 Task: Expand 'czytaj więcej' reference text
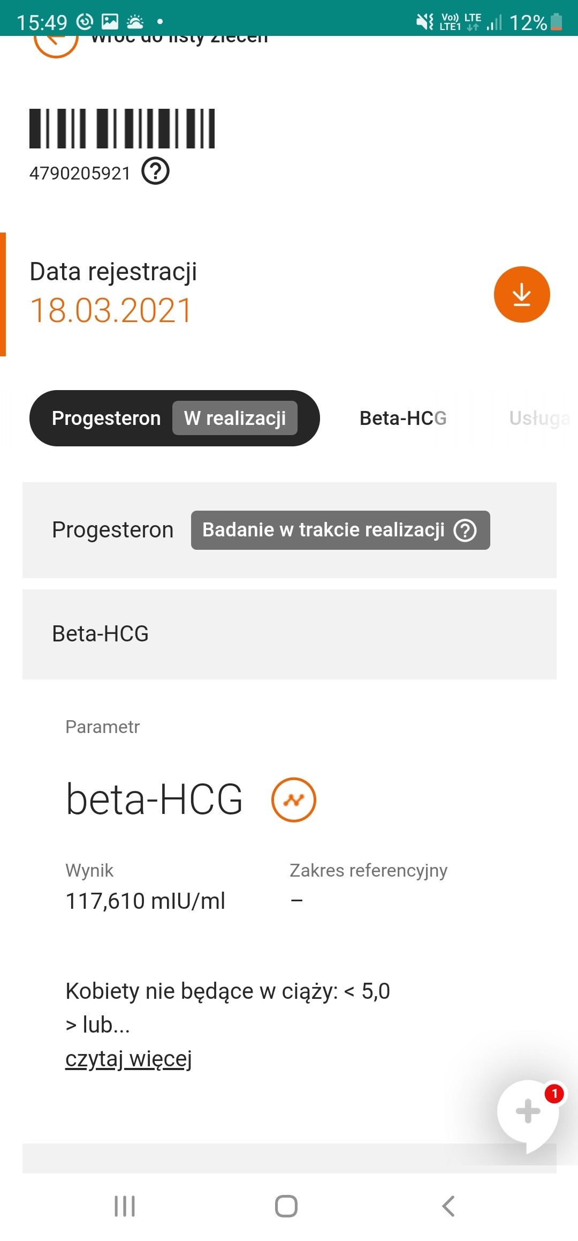(128, 1059)
